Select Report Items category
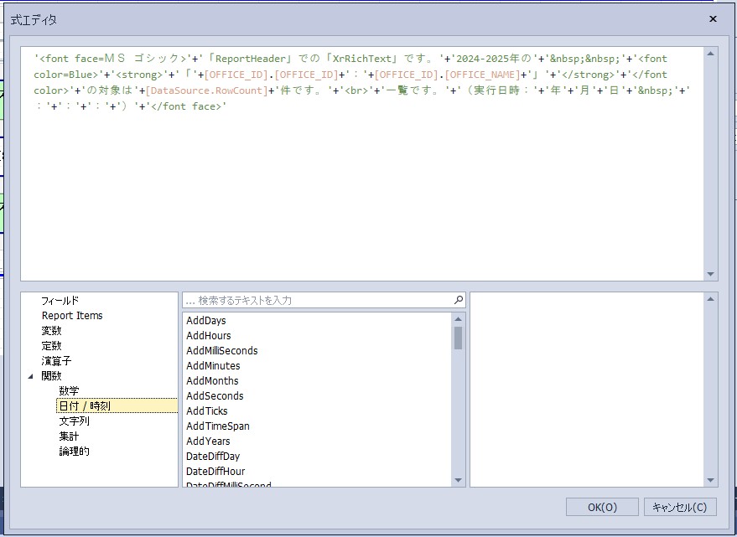Screen dimensions: 737x537 pyautogui.click(x=72, y=316)
